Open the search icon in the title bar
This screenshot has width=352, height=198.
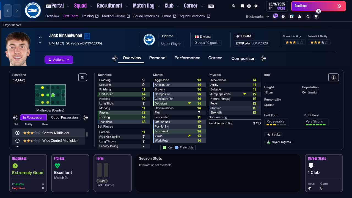(233, 5)
